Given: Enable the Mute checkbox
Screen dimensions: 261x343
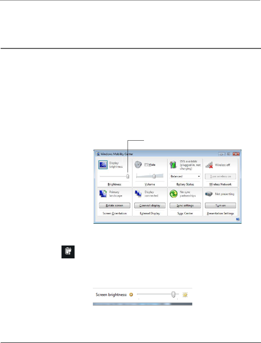Looking at the screenshot, I should [x=146, y=165].
